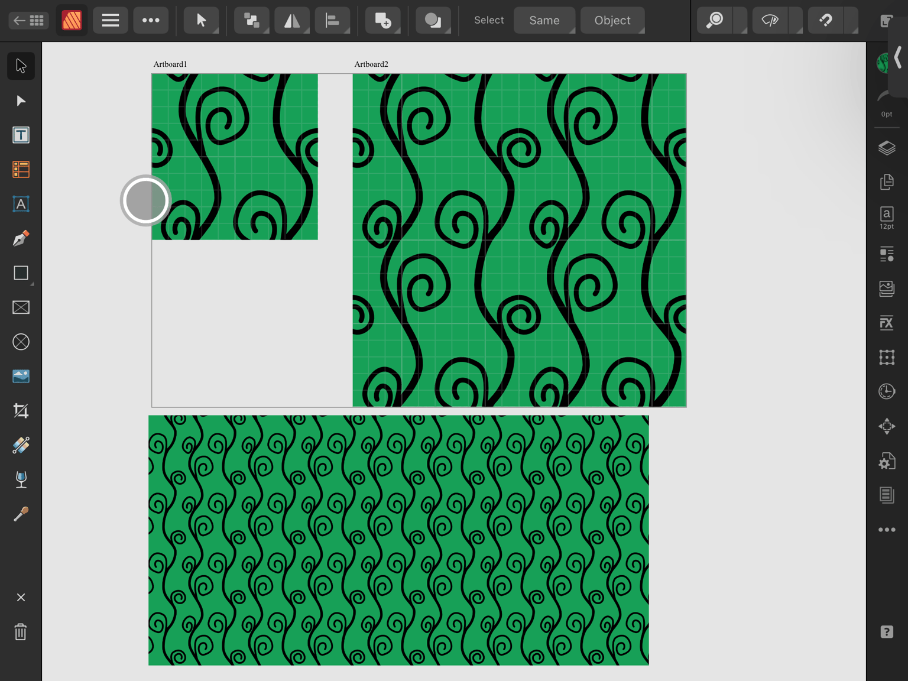Expand the Alignment options
The image size is (908, 681).
(x=333, y=21)
